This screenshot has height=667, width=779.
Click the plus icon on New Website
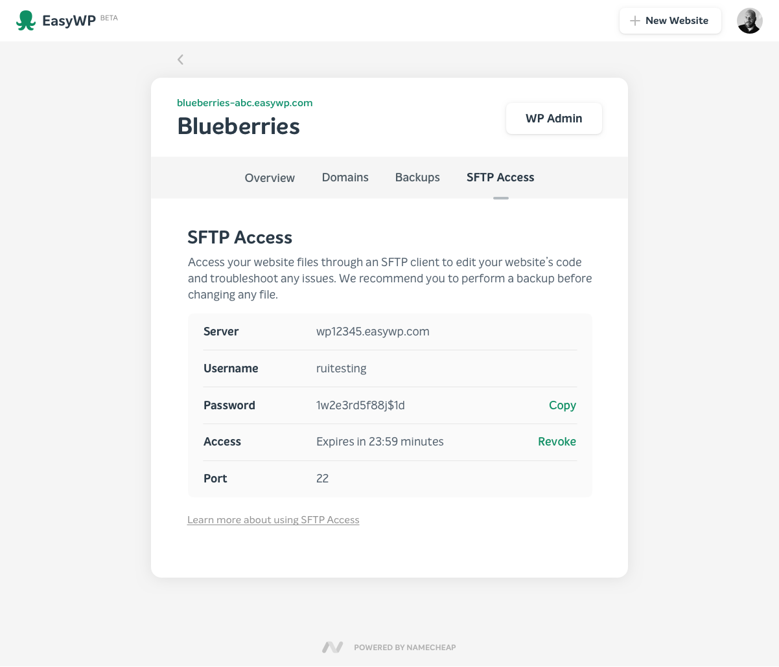[636, 20]
